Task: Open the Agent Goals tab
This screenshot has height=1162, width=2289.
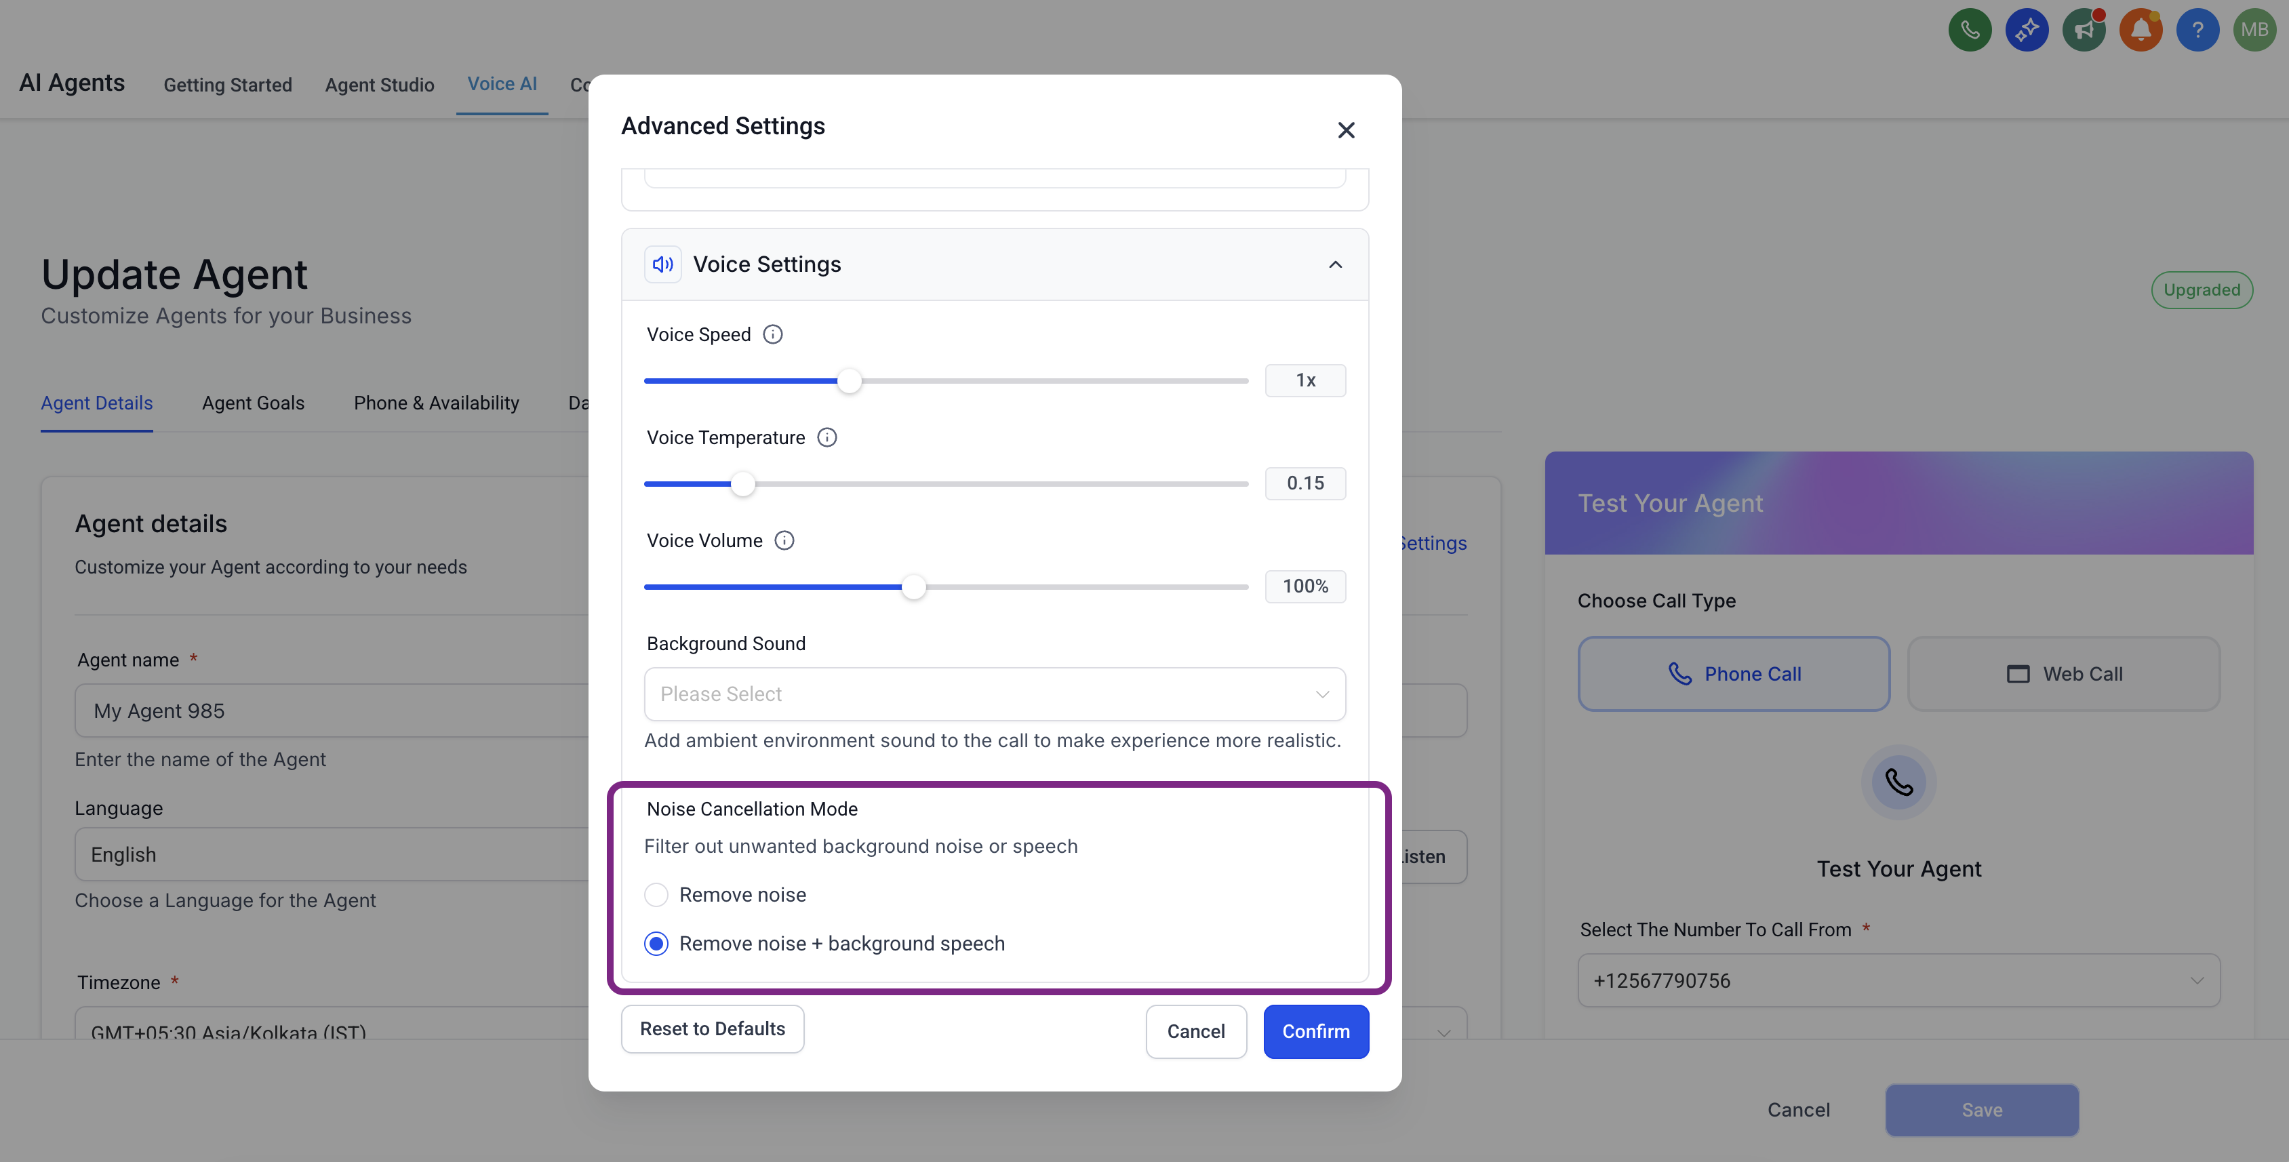Action: [252, 403]
